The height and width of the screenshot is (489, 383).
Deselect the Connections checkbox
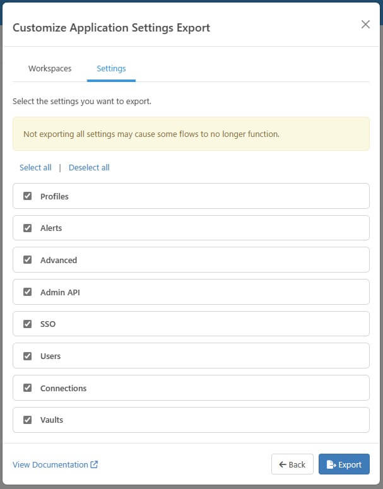[27, 387]
